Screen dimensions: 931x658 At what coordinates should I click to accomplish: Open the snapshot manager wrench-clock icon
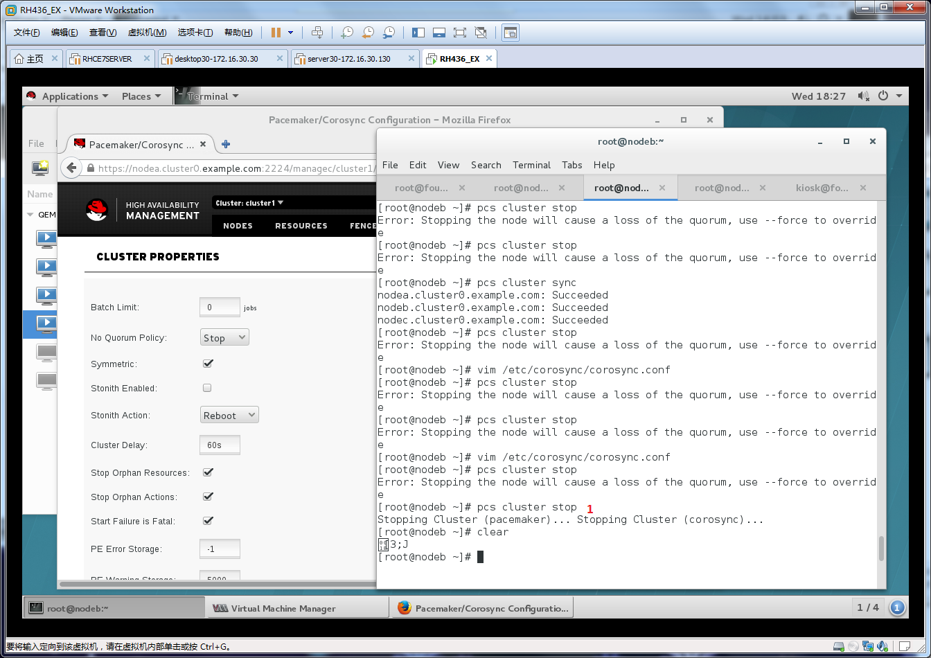(389, 33)
